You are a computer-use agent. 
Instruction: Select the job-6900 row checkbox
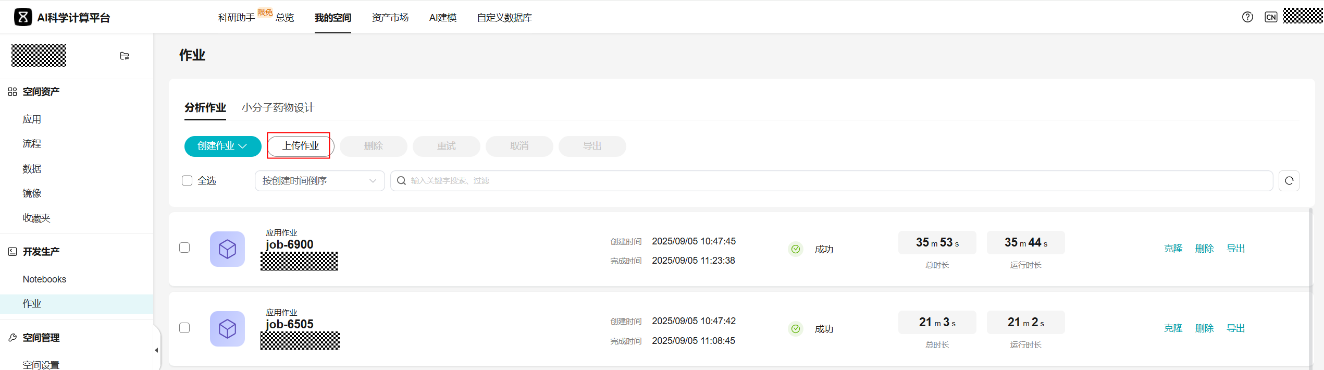coord(184,248)
